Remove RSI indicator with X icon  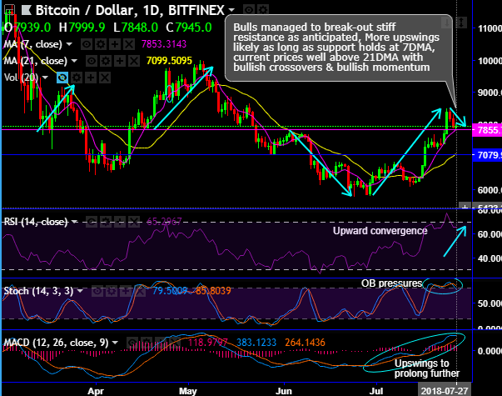pos(134,222)
